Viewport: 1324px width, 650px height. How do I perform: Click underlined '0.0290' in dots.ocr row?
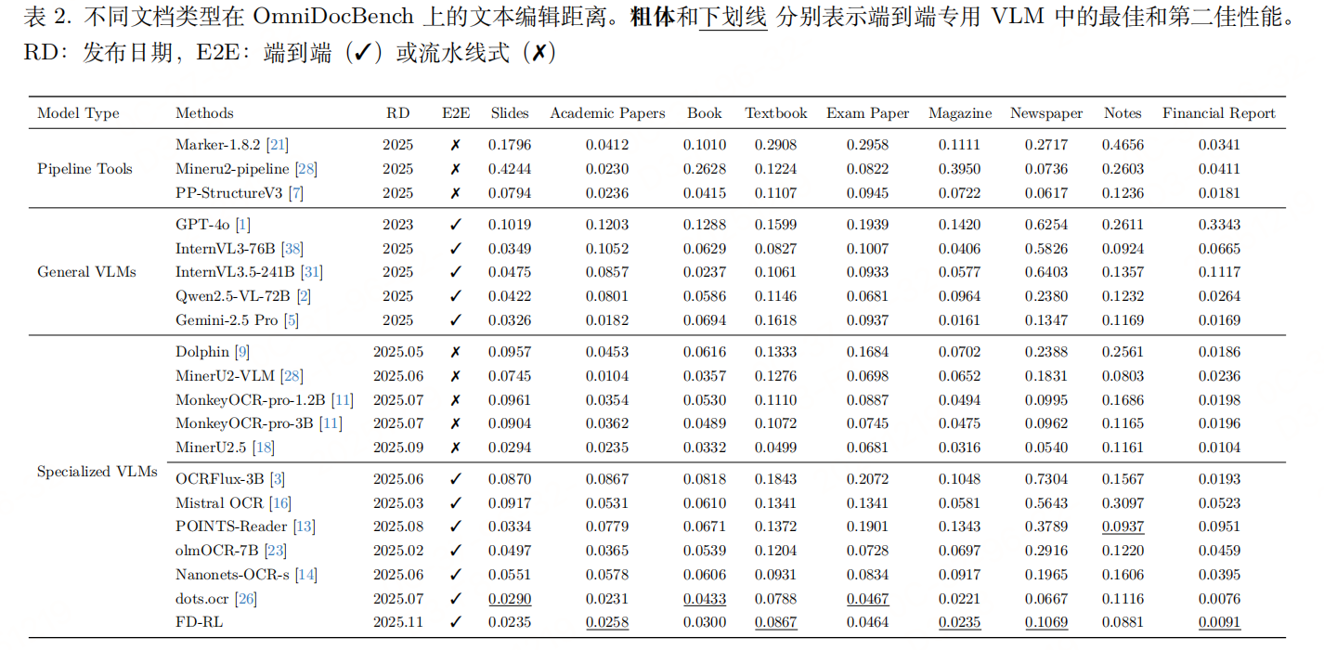(x=510, y=599)
